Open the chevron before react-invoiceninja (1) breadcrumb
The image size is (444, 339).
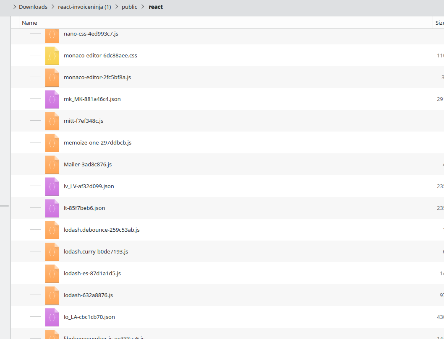[x=53, y=7]
